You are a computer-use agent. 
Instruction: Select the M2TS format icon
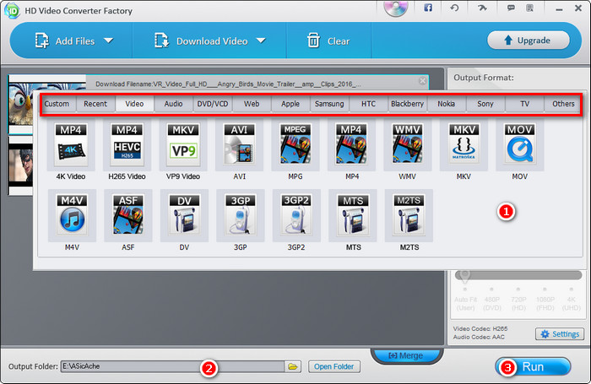click(409, 216)
